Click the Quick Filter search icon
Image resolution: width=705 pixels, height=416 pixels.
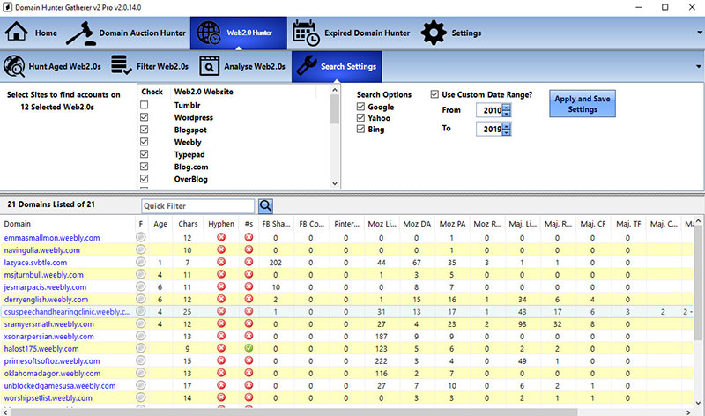[x=265, y=206]
